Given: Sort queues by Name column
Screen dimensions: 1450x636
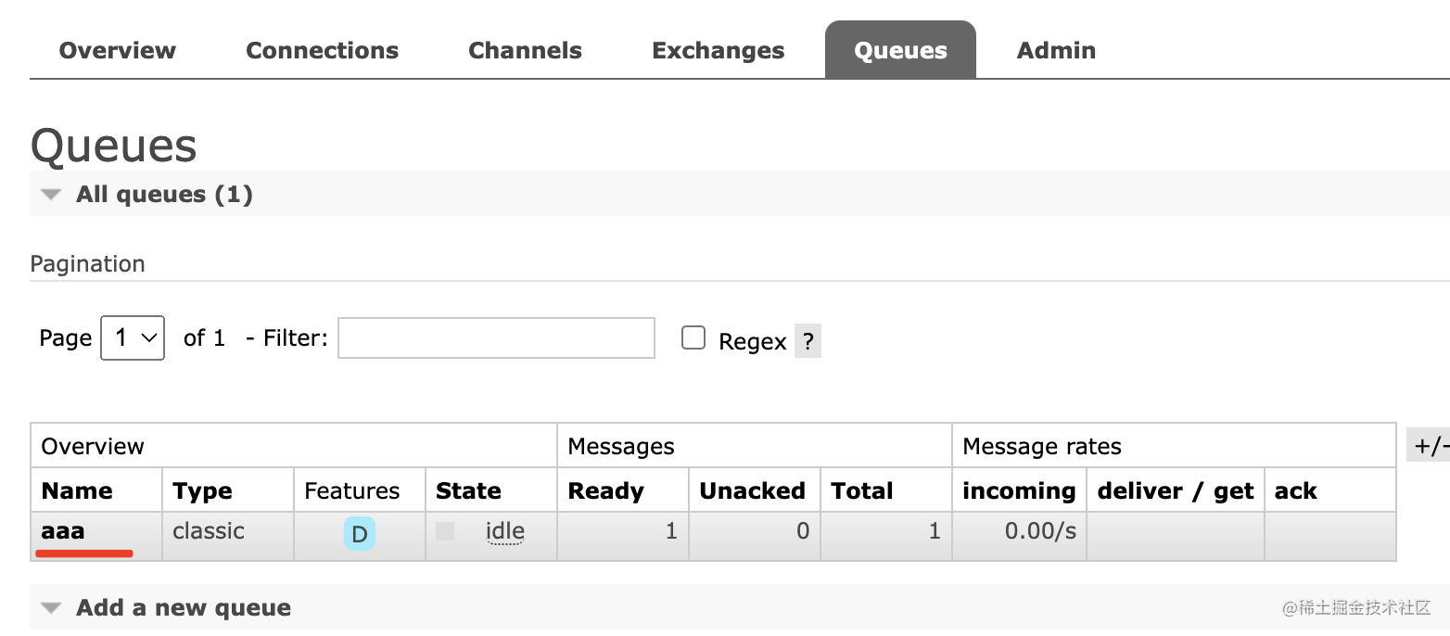Looking at the screenshot, I should point(77,490).
